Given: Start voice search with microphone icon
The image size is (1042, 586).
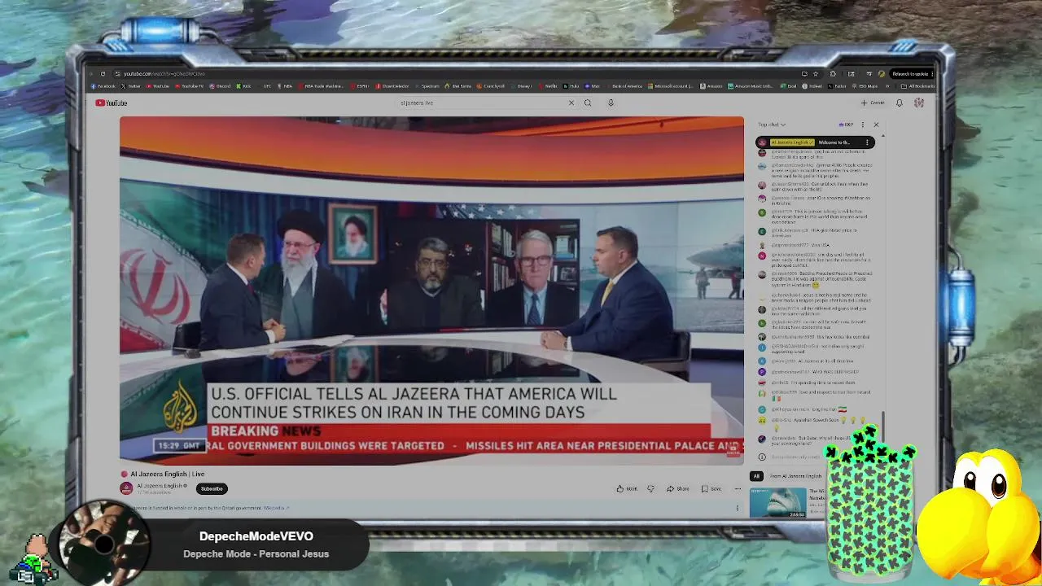Looking at the screenshot, I should [611, 103].
